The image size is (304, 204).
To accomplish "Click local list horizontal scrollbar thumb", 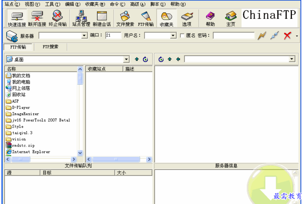I will [x=21, y=159].
